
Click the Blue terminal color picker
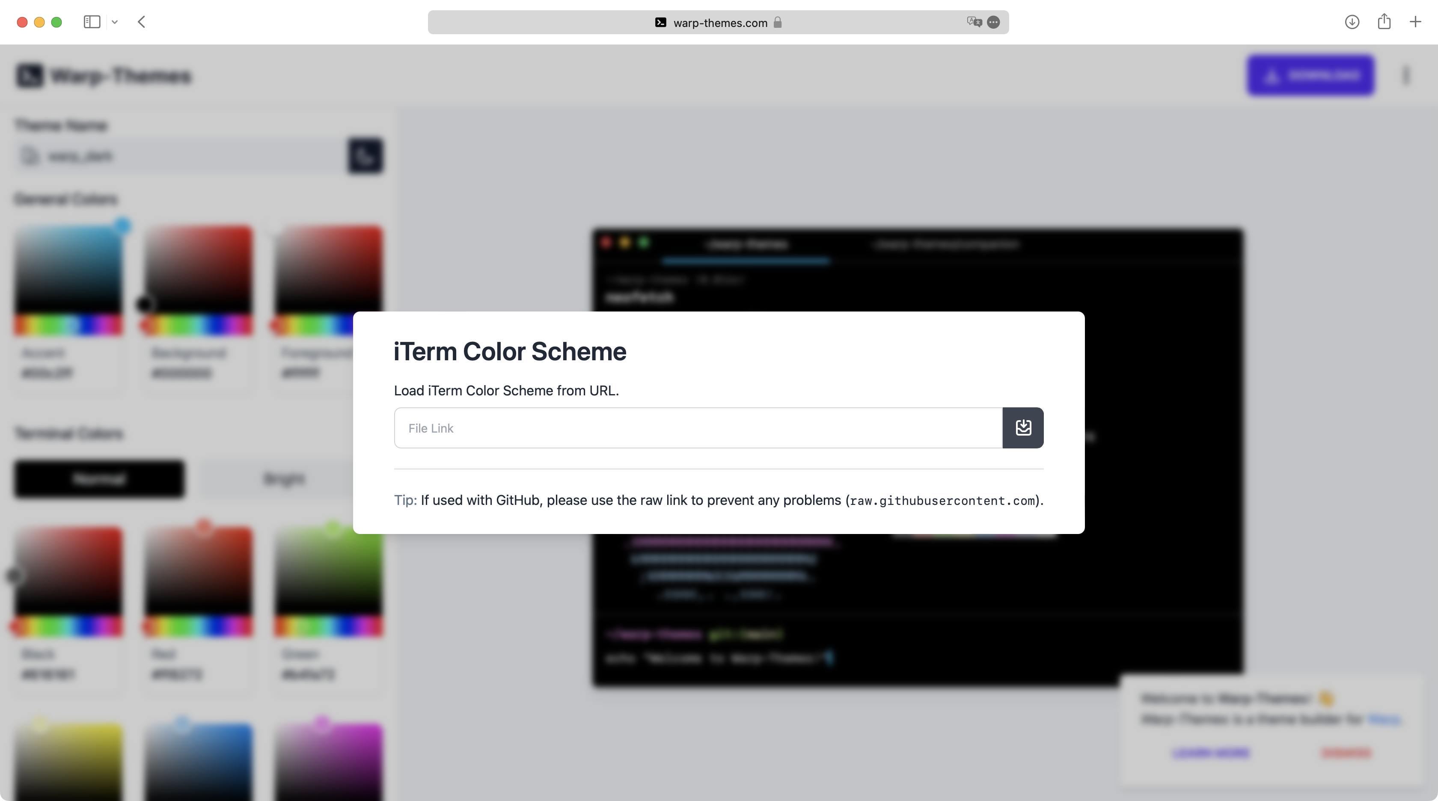click(198, 762)
